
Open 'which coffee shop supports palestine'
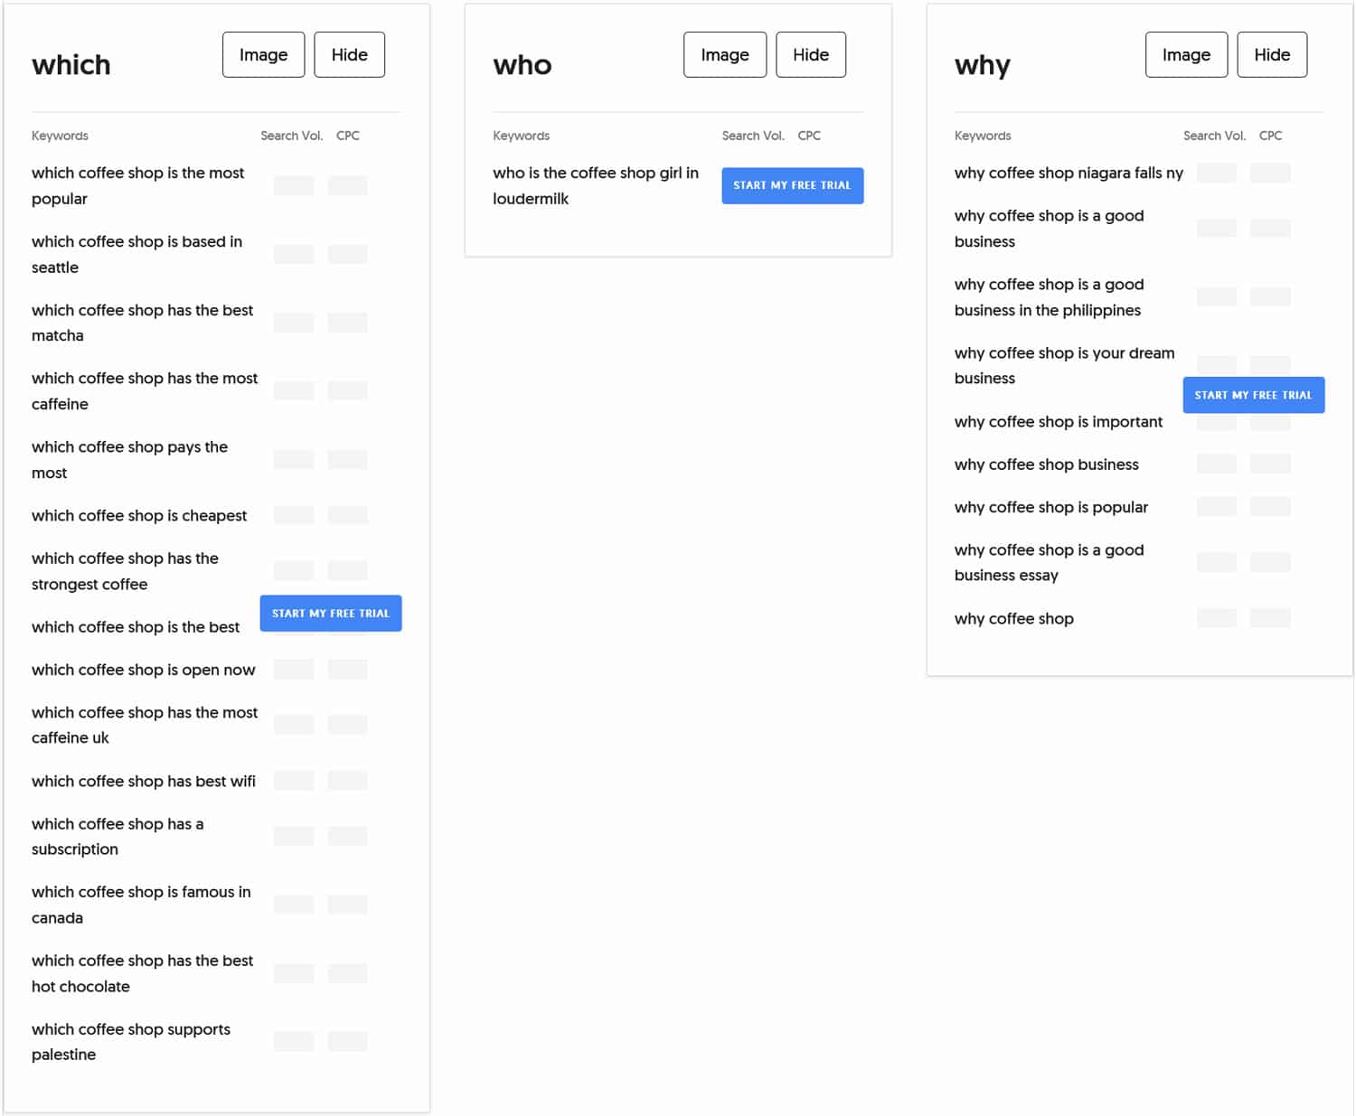click(130, 1041)
